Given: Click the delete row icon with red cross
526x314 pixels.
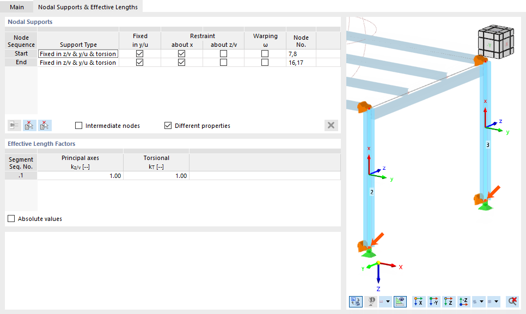Looking at the screenshot, I should point(29,125).
